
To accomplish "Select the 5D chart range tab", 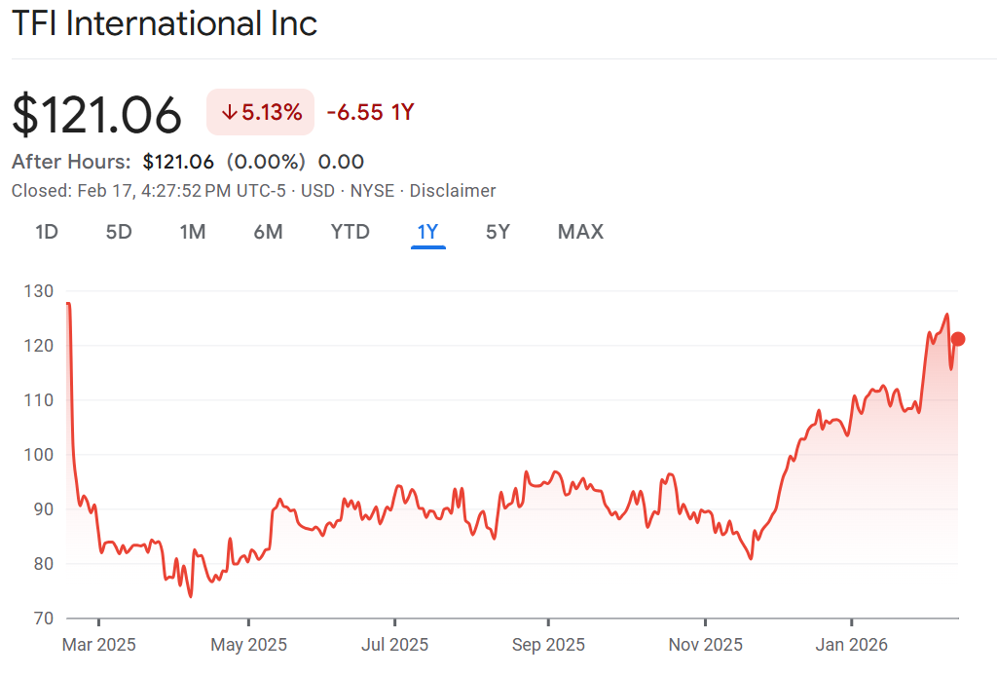I will [x=119, y=232].
